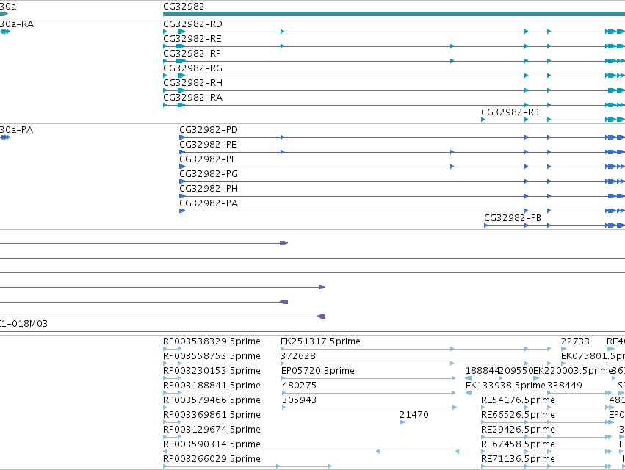Select transcript CG32982-RF label
This screenshot has height=470, width=625.
192,54
